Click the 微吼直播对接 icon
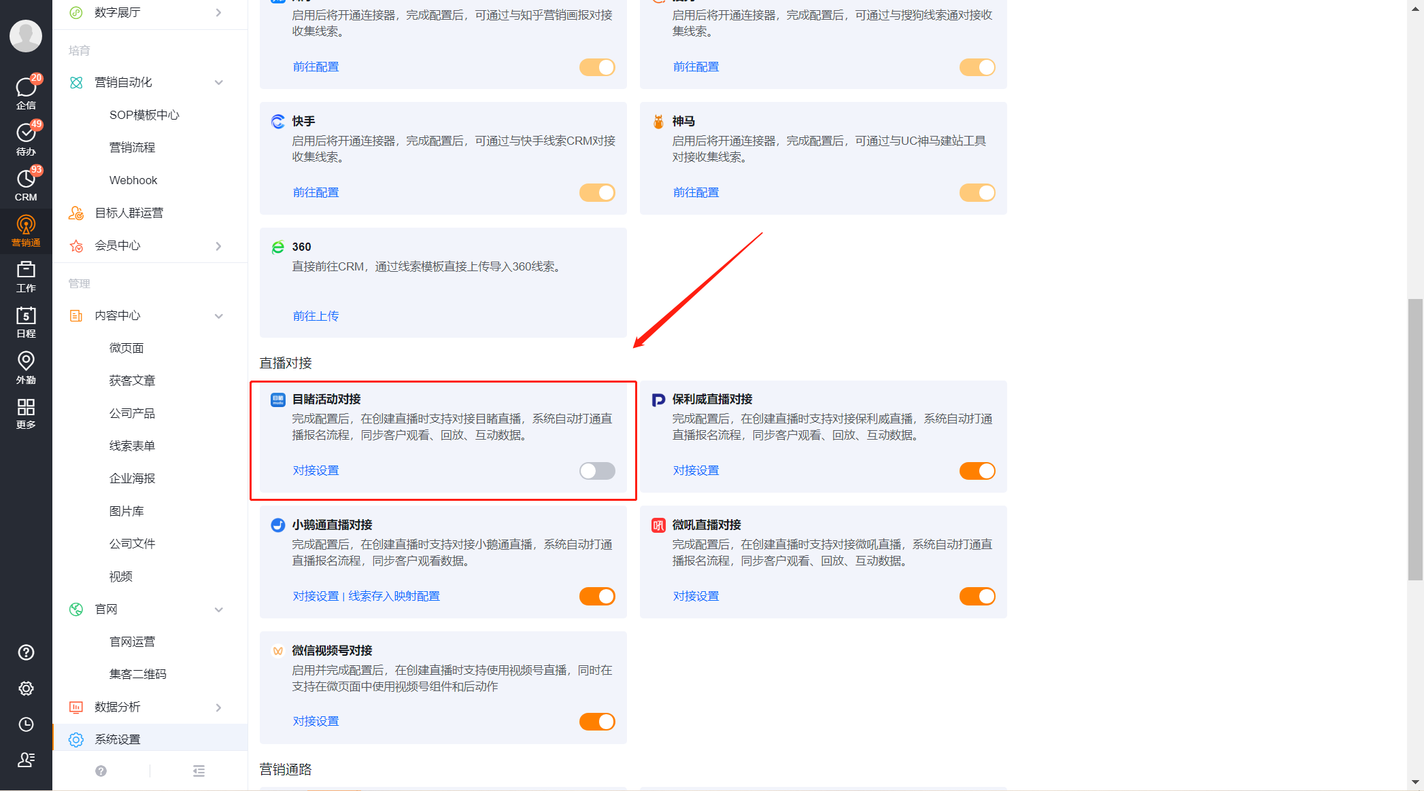 point(658,525)
